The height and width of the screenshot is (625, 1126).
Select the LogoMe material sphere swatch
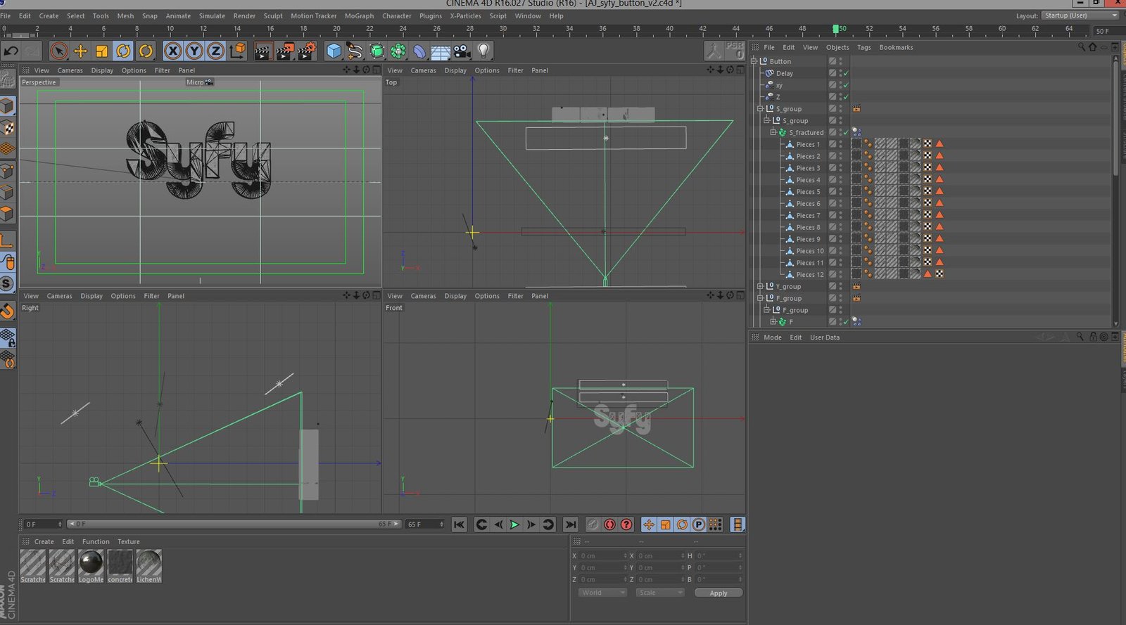point(91,563)
